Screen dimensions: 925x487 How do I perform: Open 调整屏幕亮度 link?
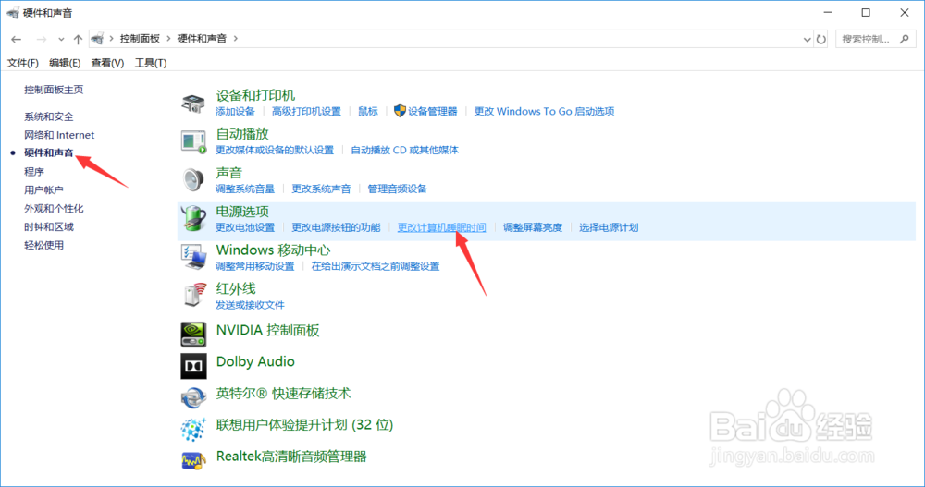pos(532,227)
